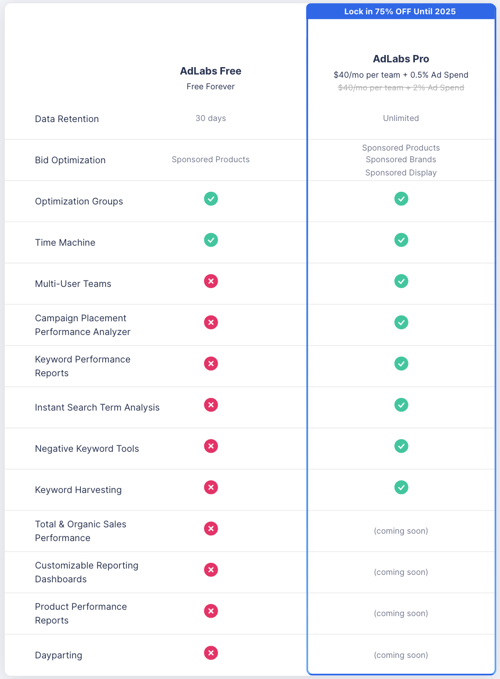Click the Pro checkmark for Multi-User Teams
The image size is (500, 679).
(x=401, y=281)
